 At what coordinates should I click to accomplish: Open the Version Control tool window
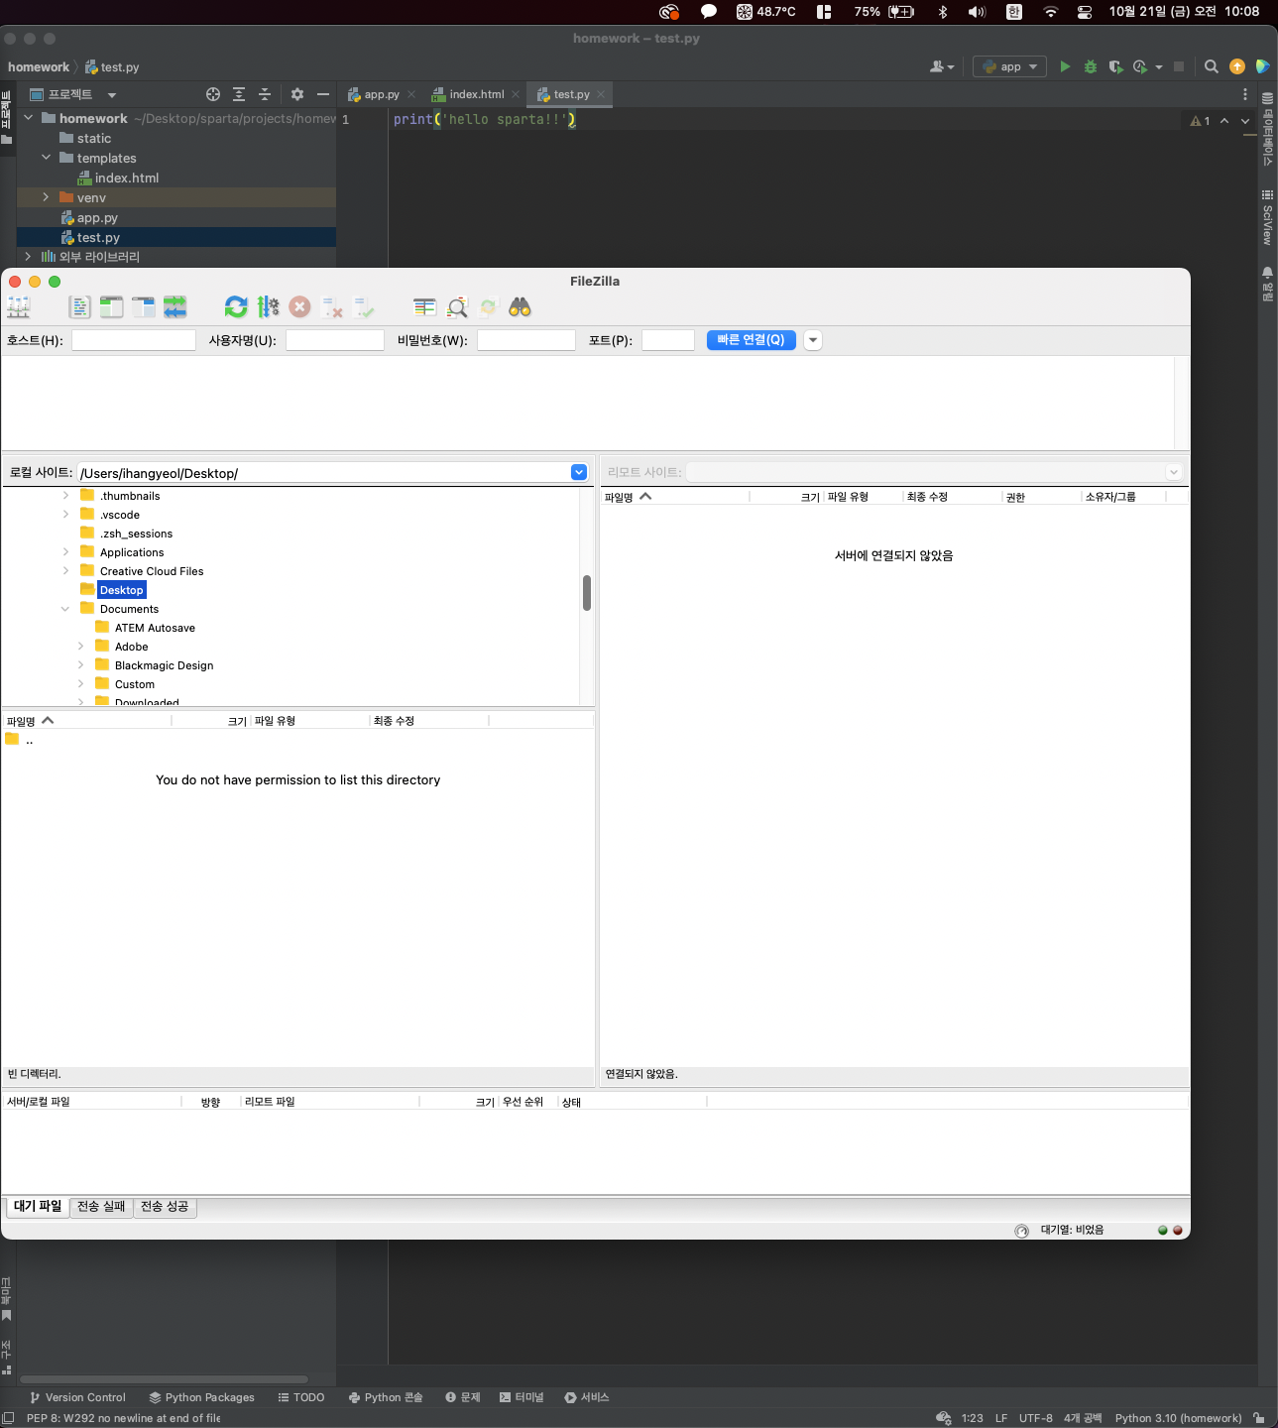coord(77,1397)
